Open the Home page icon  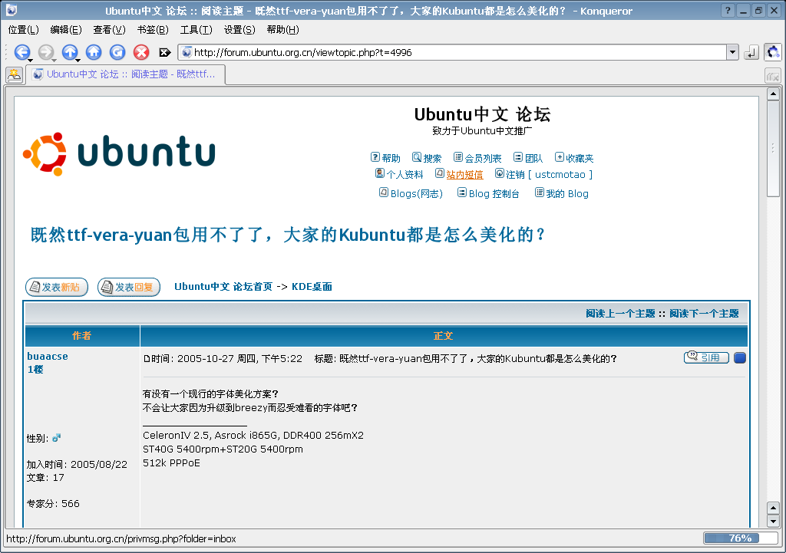(x=94, y=51)
